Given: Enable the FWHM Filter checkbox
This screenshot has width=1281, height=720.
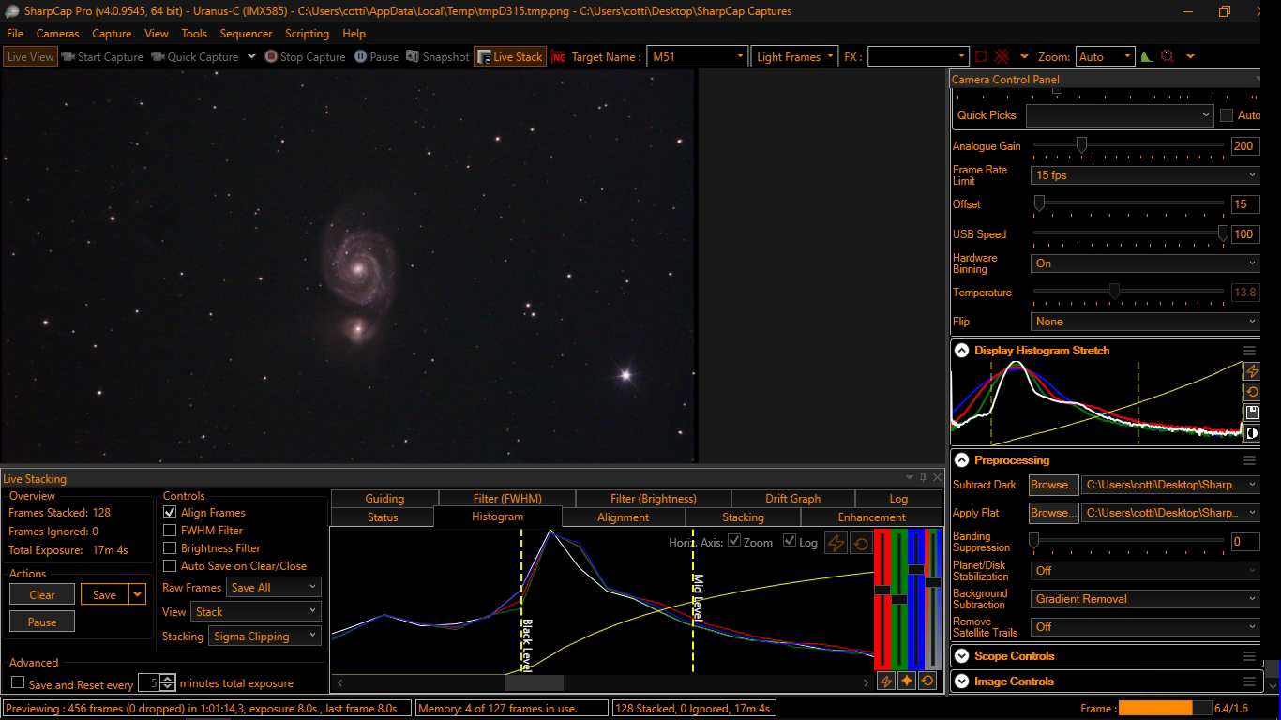Looking at the screenshot, I should tap(170, 531).
